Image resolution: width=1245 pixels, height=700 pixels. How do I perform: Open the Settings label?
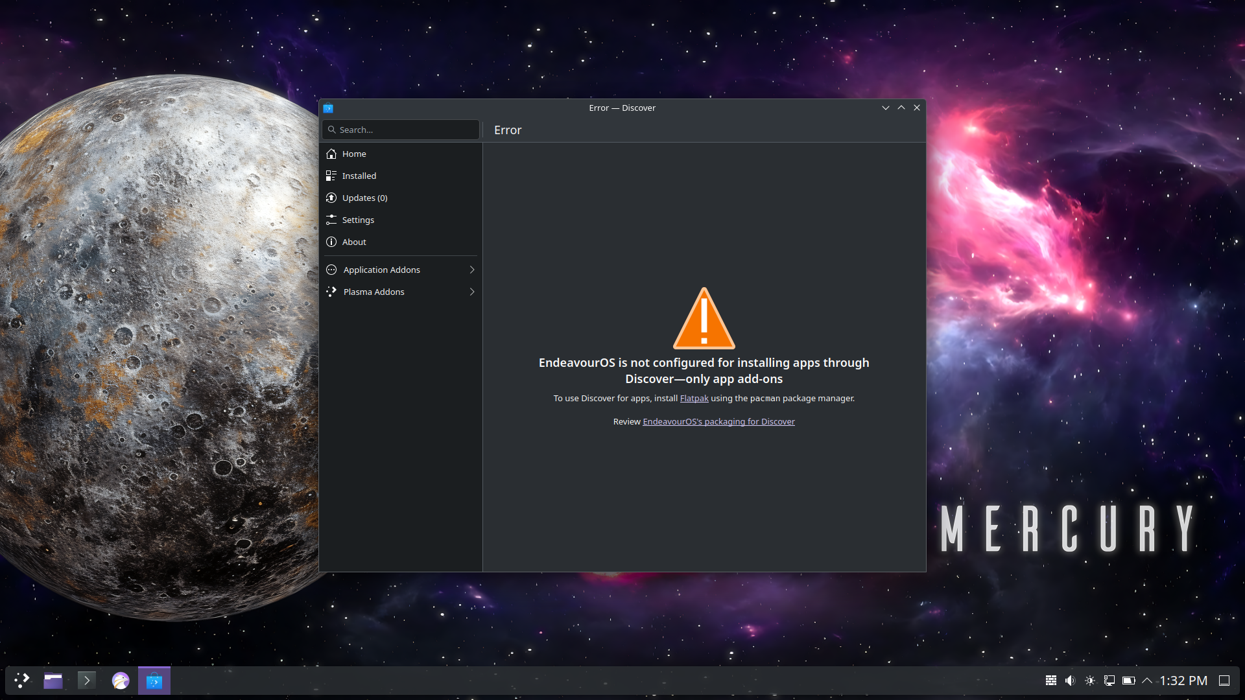[358, 220]
